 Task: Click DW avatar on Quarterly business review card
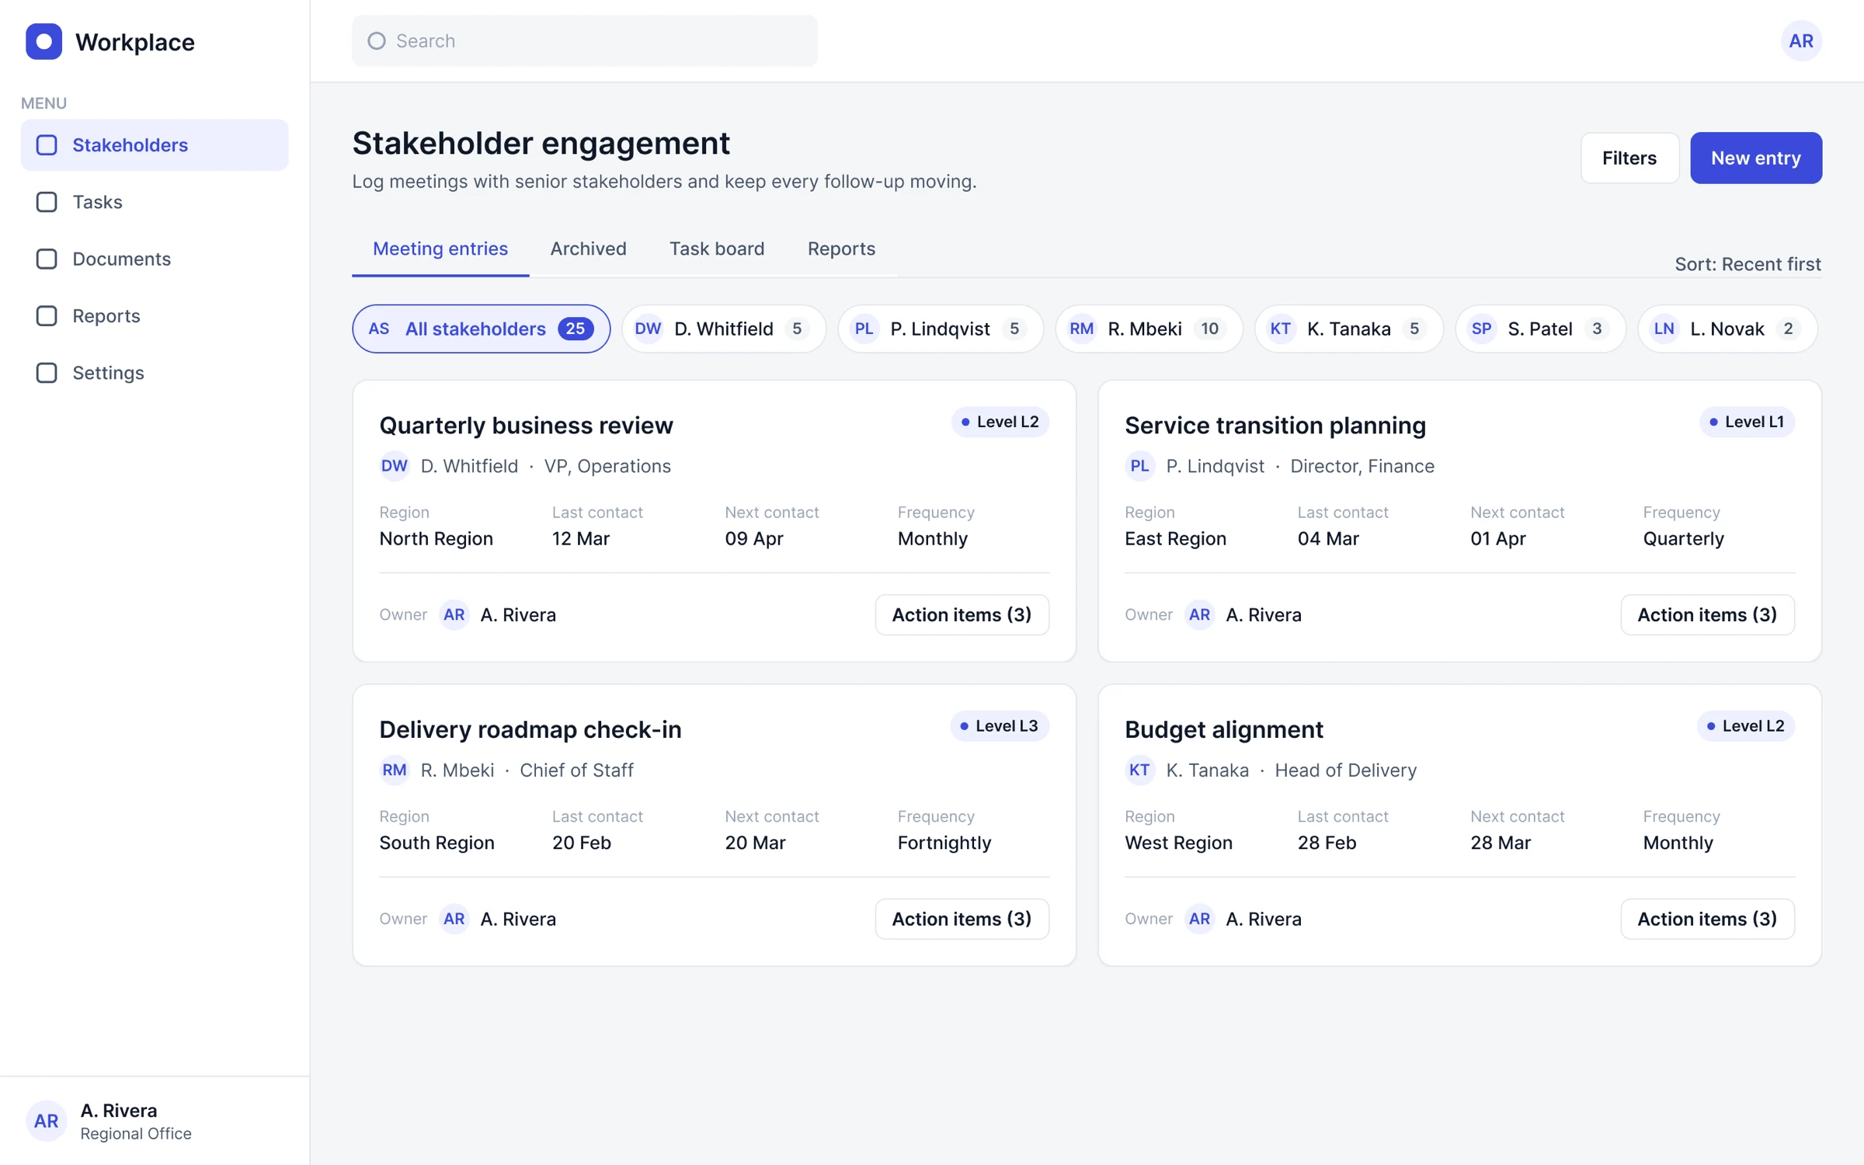coord(395,466)
